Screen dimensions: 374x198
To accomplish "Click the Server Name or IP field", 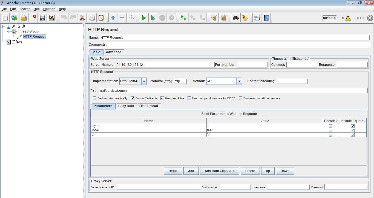I will click(168, 65).
